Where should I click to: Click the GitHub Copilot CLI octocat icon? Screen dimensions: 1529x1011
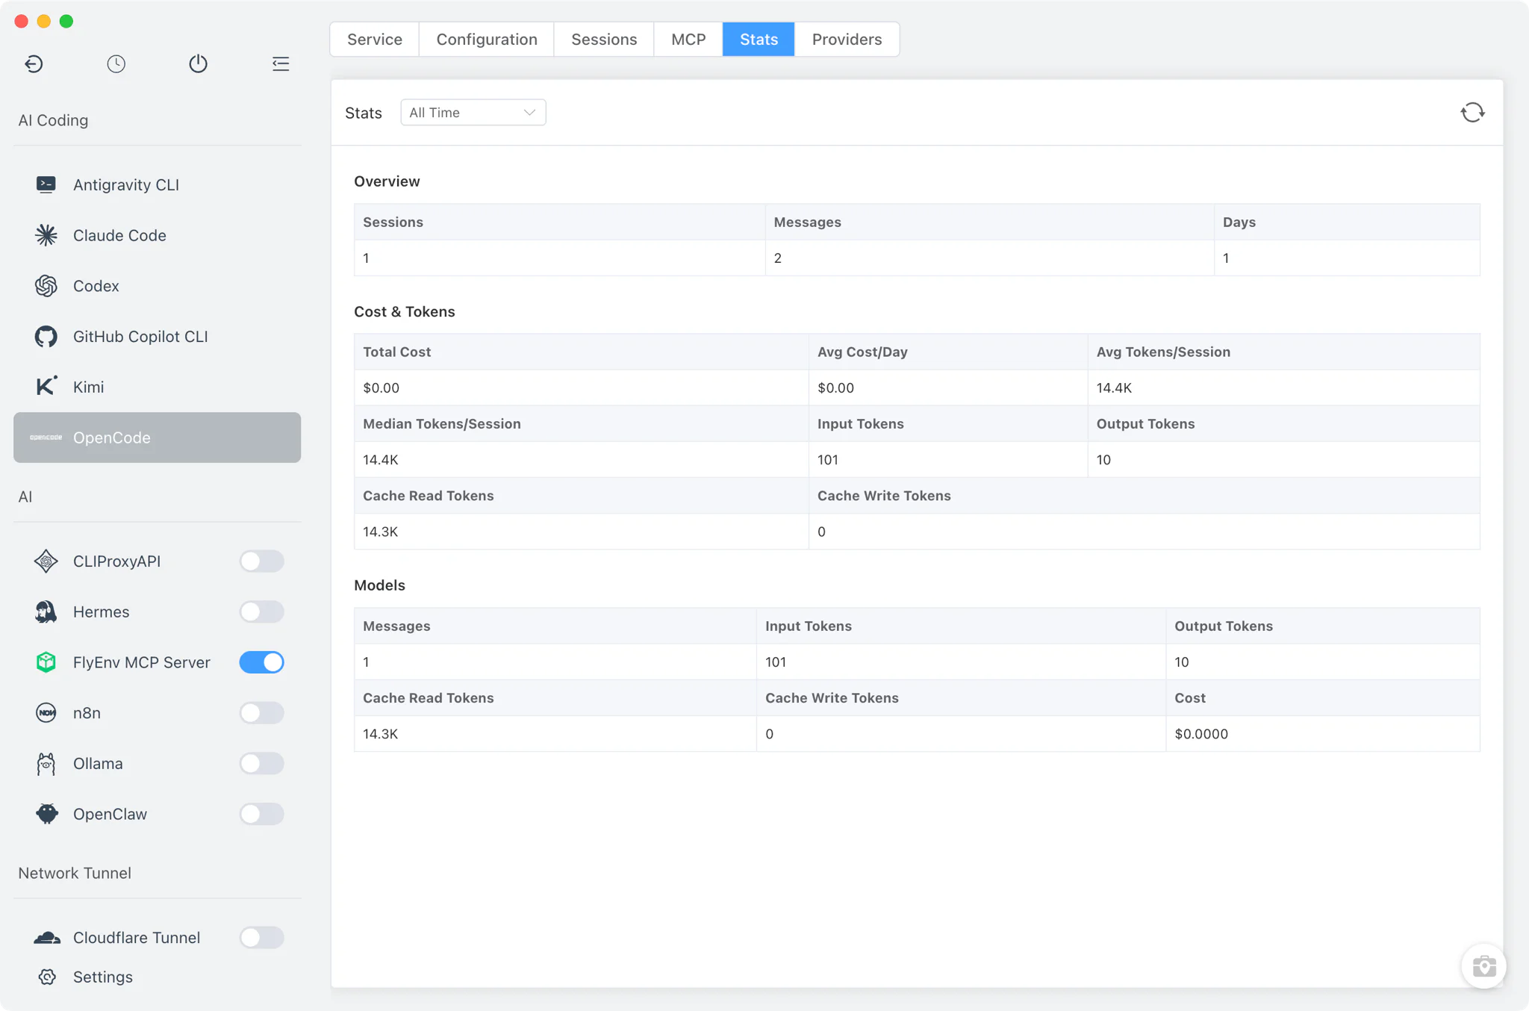pyautogui.click(x=46, y=337)
